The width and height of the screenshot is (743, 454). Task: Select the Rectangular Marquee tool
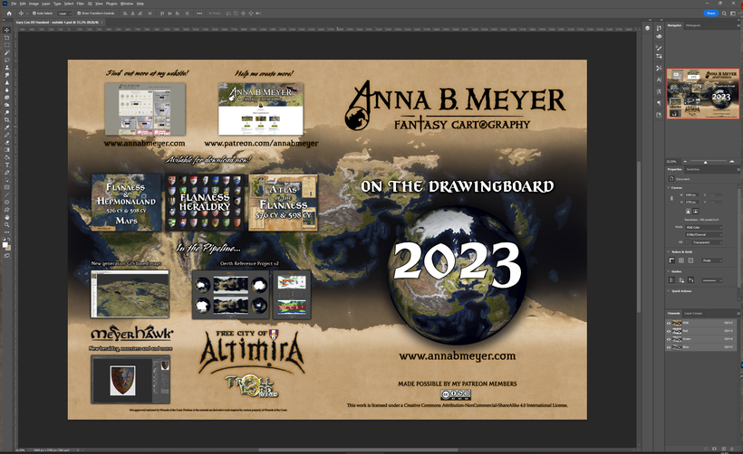tap(6, 44)
